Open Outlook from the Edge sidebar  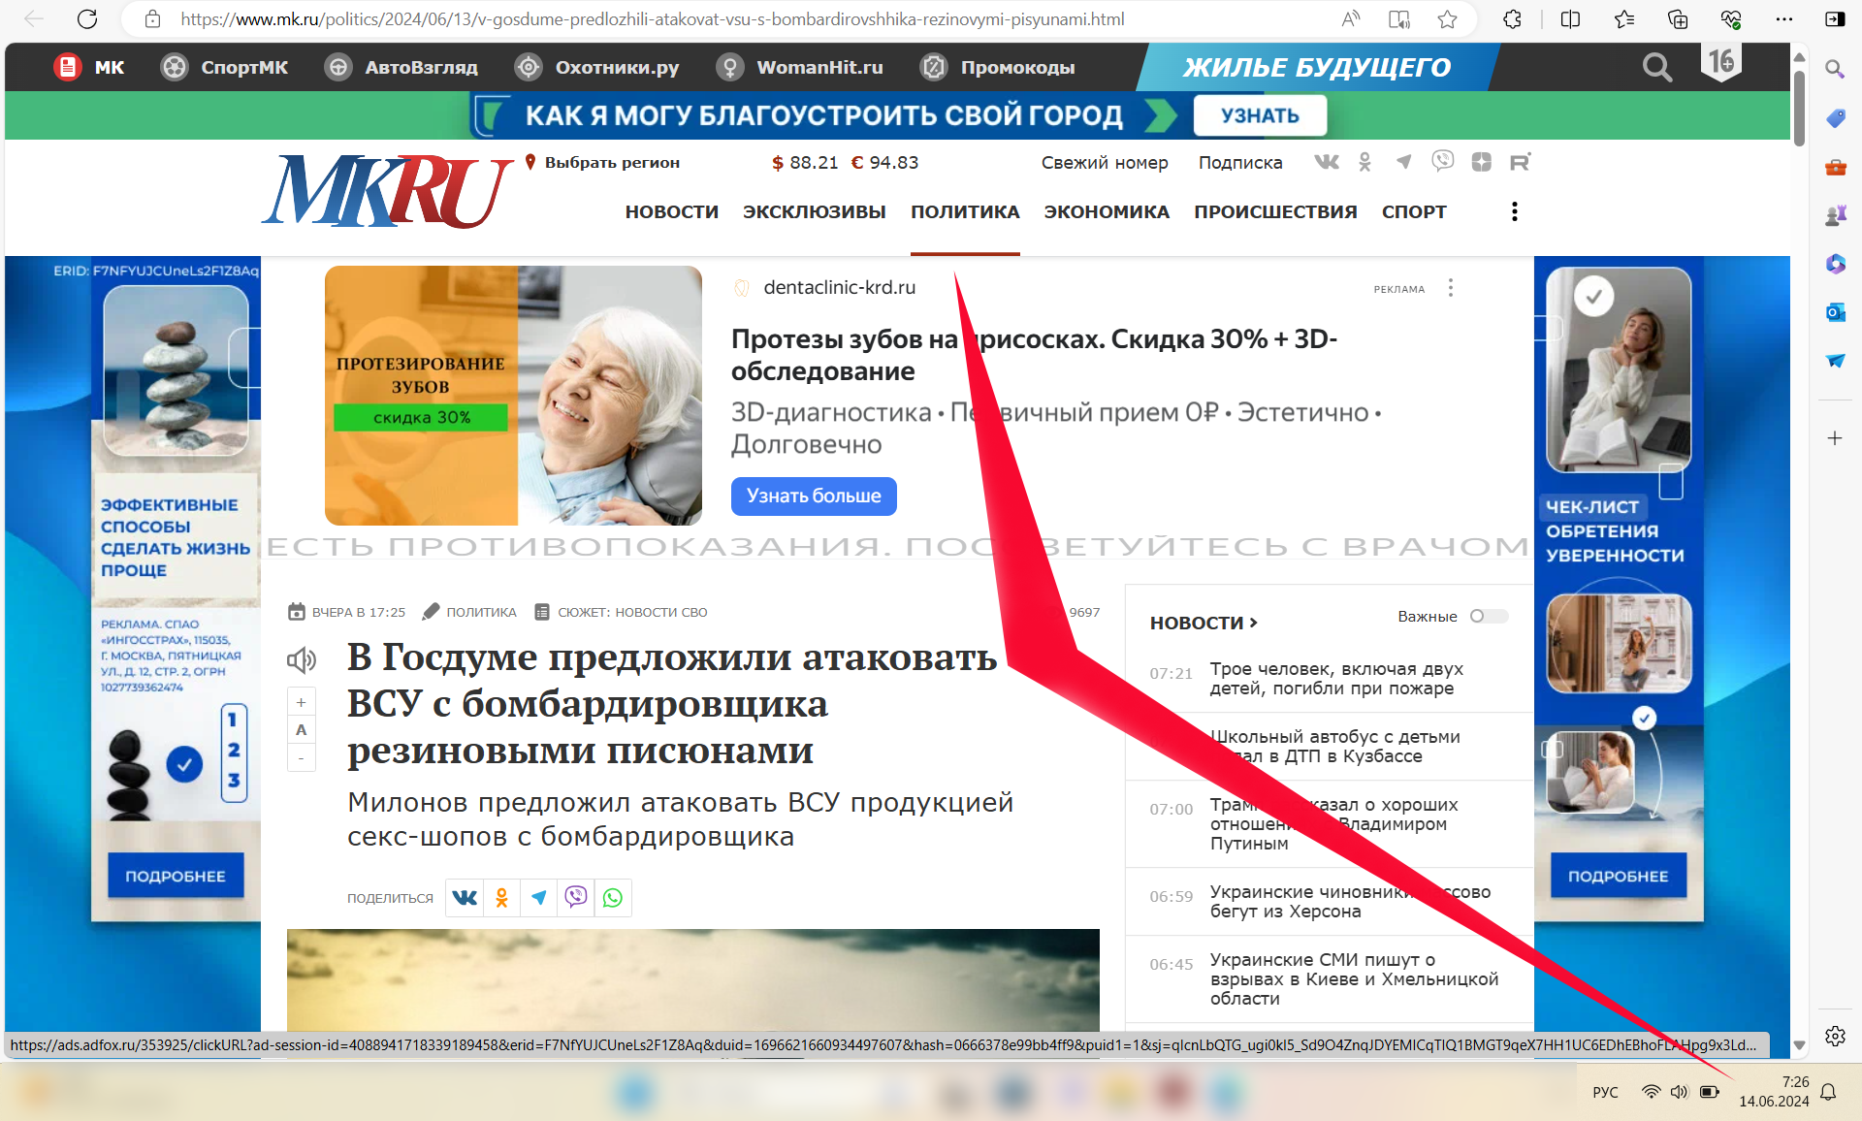[1834, 311]
